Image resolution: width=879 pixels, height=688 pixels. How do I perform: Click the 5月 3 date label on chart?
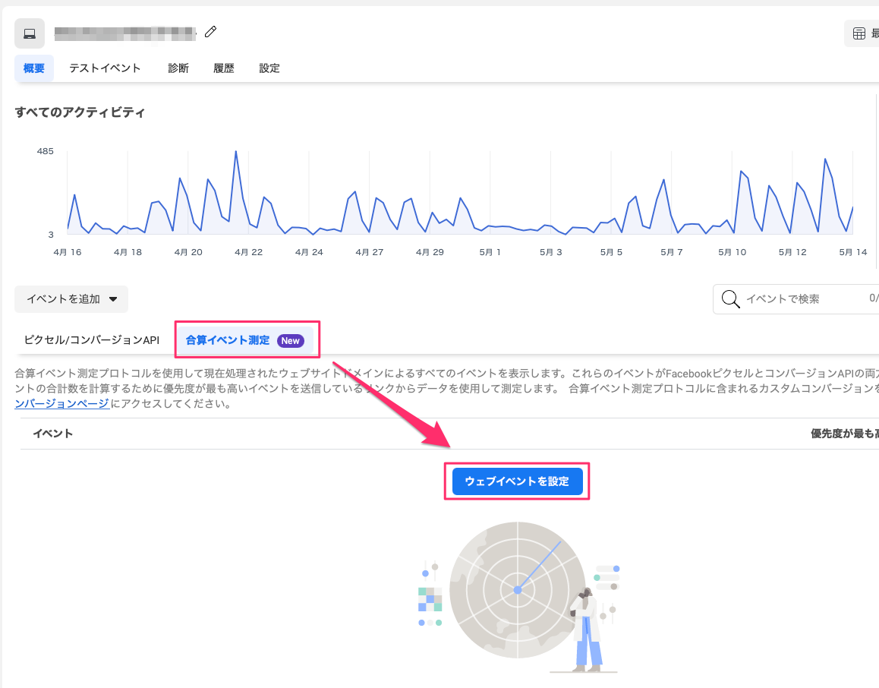(550, 252)
